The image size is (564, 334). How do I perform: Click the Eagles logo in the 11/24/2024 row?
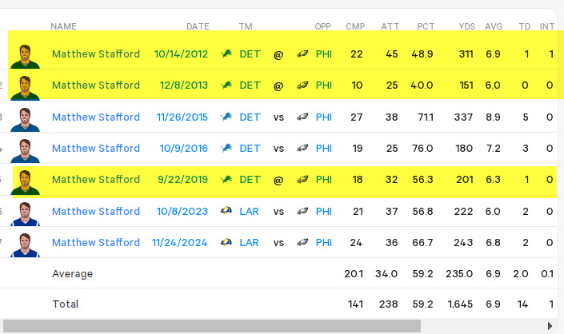302,242
